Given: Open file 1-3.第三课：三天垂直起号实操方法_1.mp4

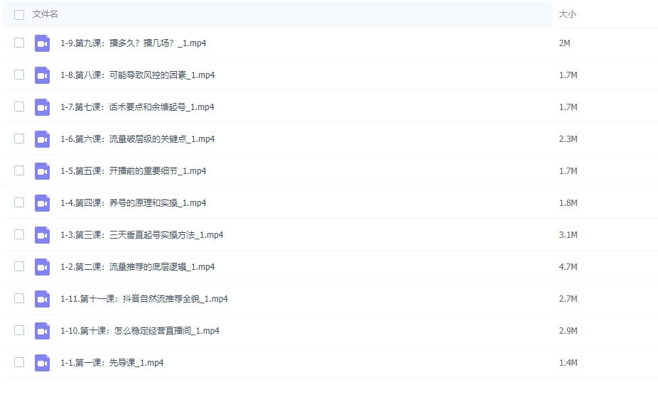Looking at the screenshot, I should pos(142,235).
